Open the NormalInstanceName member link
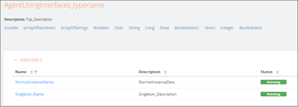Image resolution: width=298 pixels, height=107 pixels. click(x=34, y=82)
